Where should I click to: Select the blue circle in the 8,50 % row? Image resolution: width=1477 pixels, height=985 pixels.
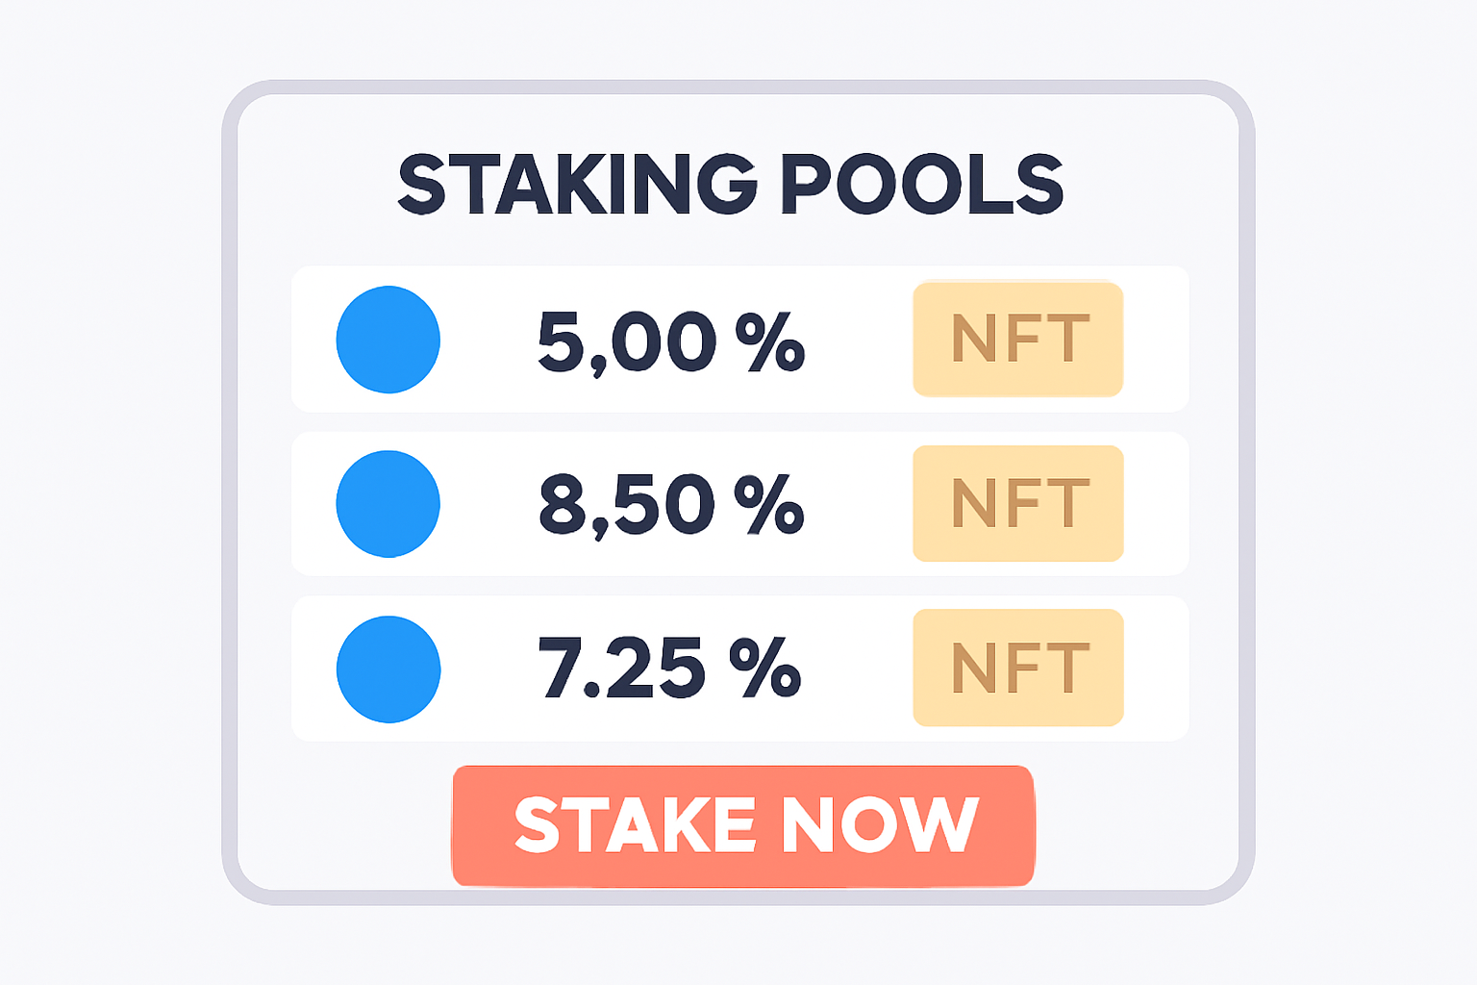click(388, 504)
